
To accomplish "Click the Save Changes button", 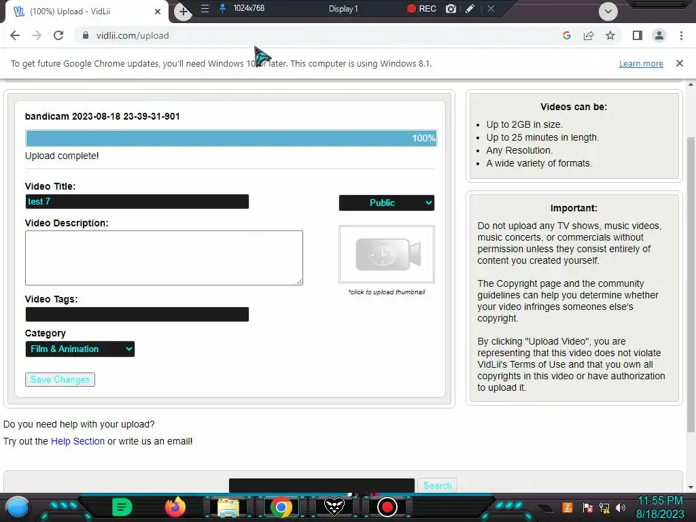I will point(60,379).
